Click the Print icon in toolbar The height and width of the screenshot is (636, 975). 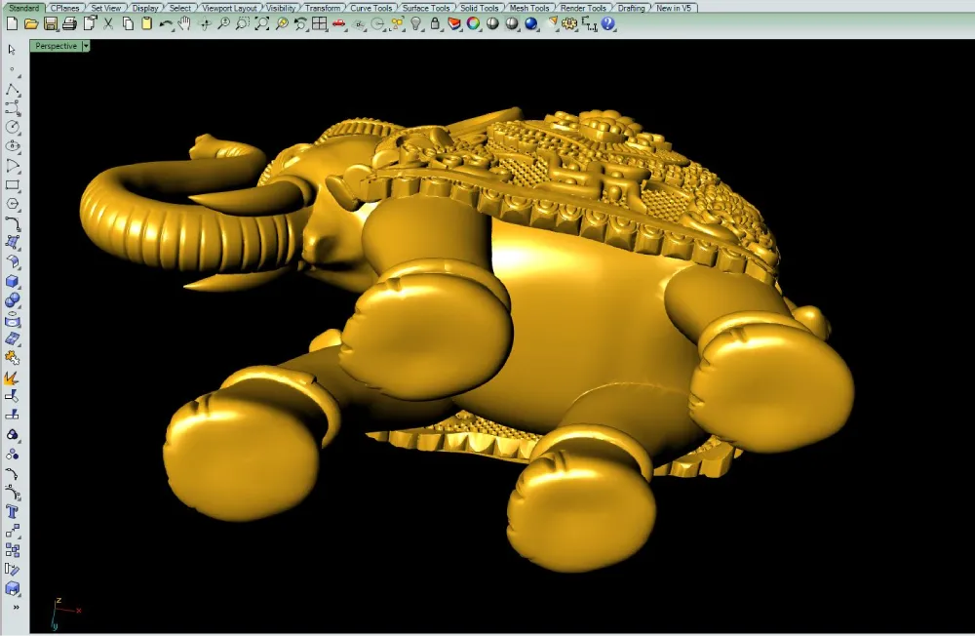click(70, 23)
